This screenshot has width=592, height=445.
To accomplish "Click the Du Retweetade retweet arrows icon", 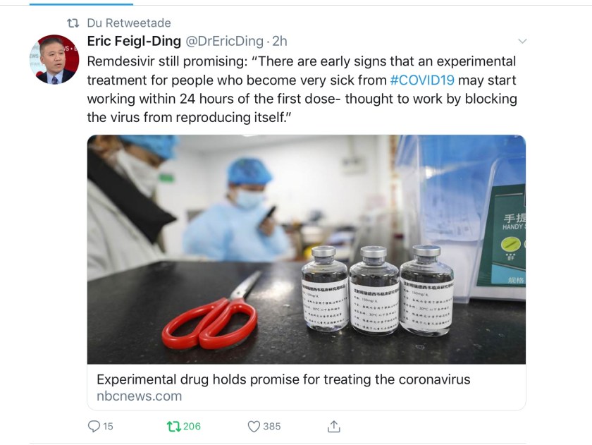I will (73, 23).
